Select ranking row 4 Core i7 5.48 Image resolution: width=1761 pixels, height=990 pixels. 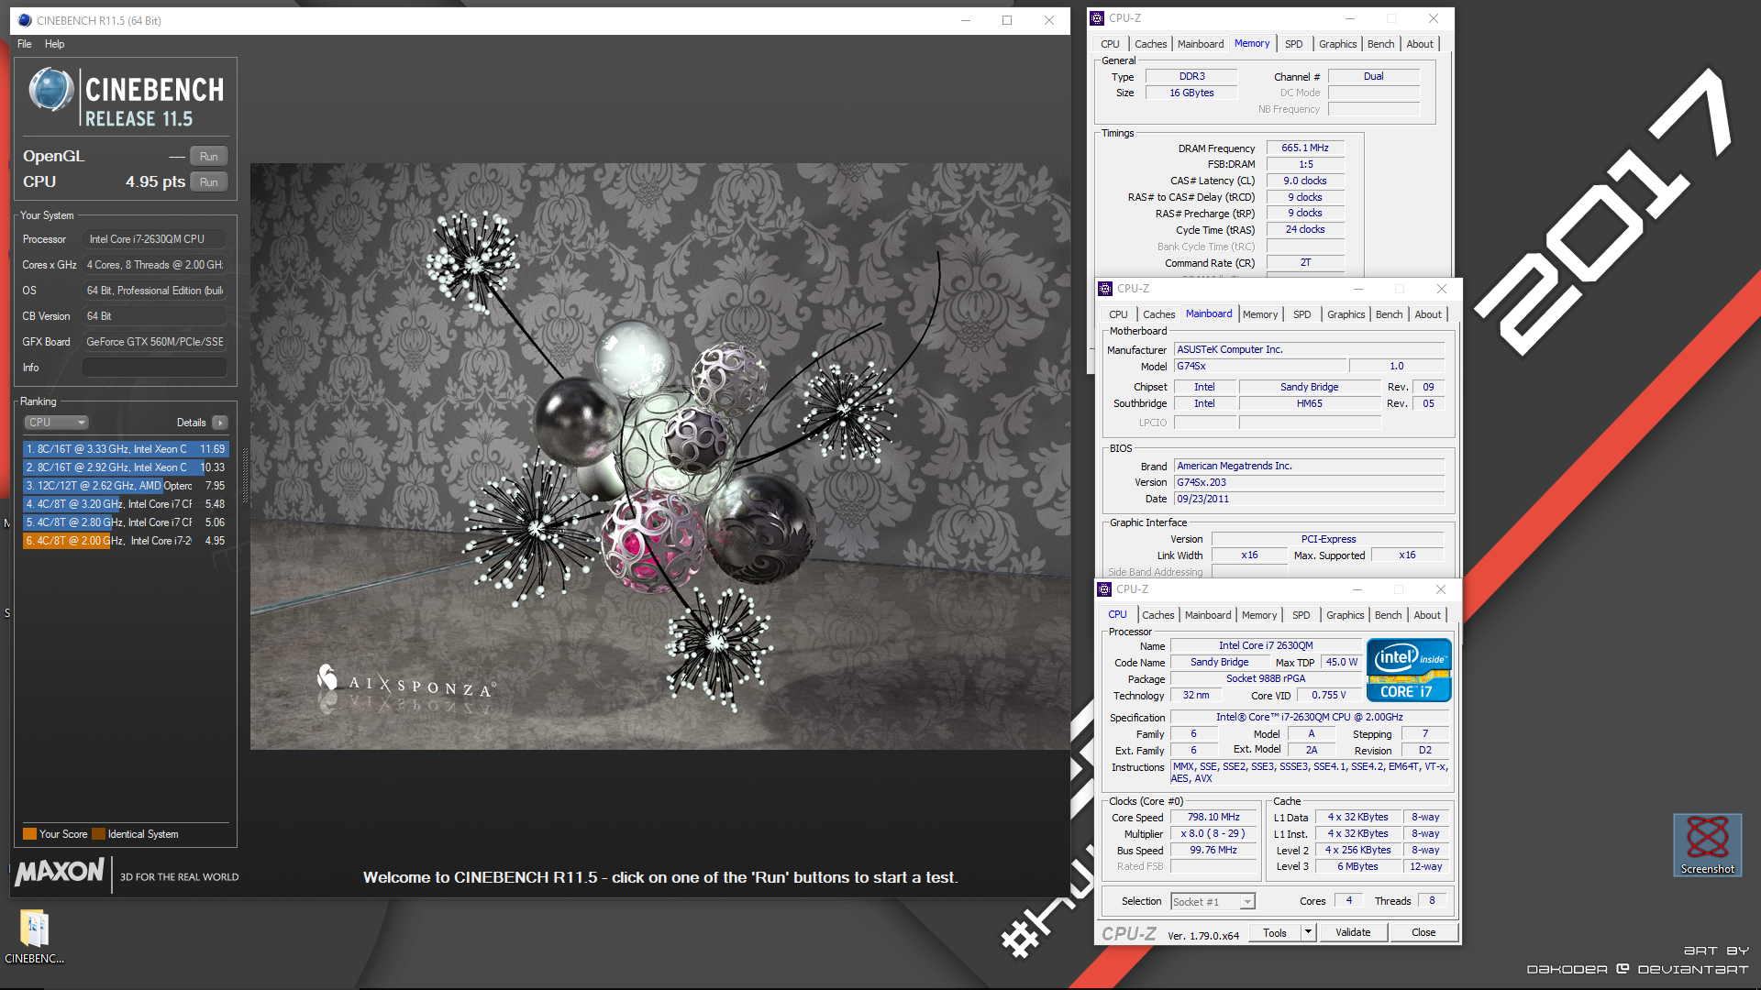coord(126,504)
